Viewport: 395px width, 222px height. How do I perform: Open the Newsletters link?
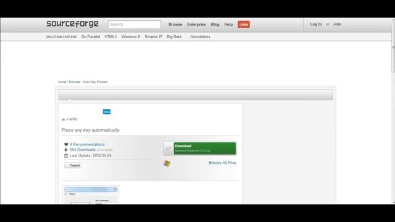click(200, 37)
